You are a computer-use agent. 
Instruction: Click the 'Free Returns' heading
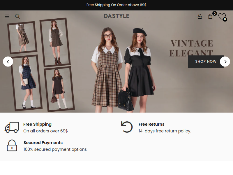click(x=151, y=124)
